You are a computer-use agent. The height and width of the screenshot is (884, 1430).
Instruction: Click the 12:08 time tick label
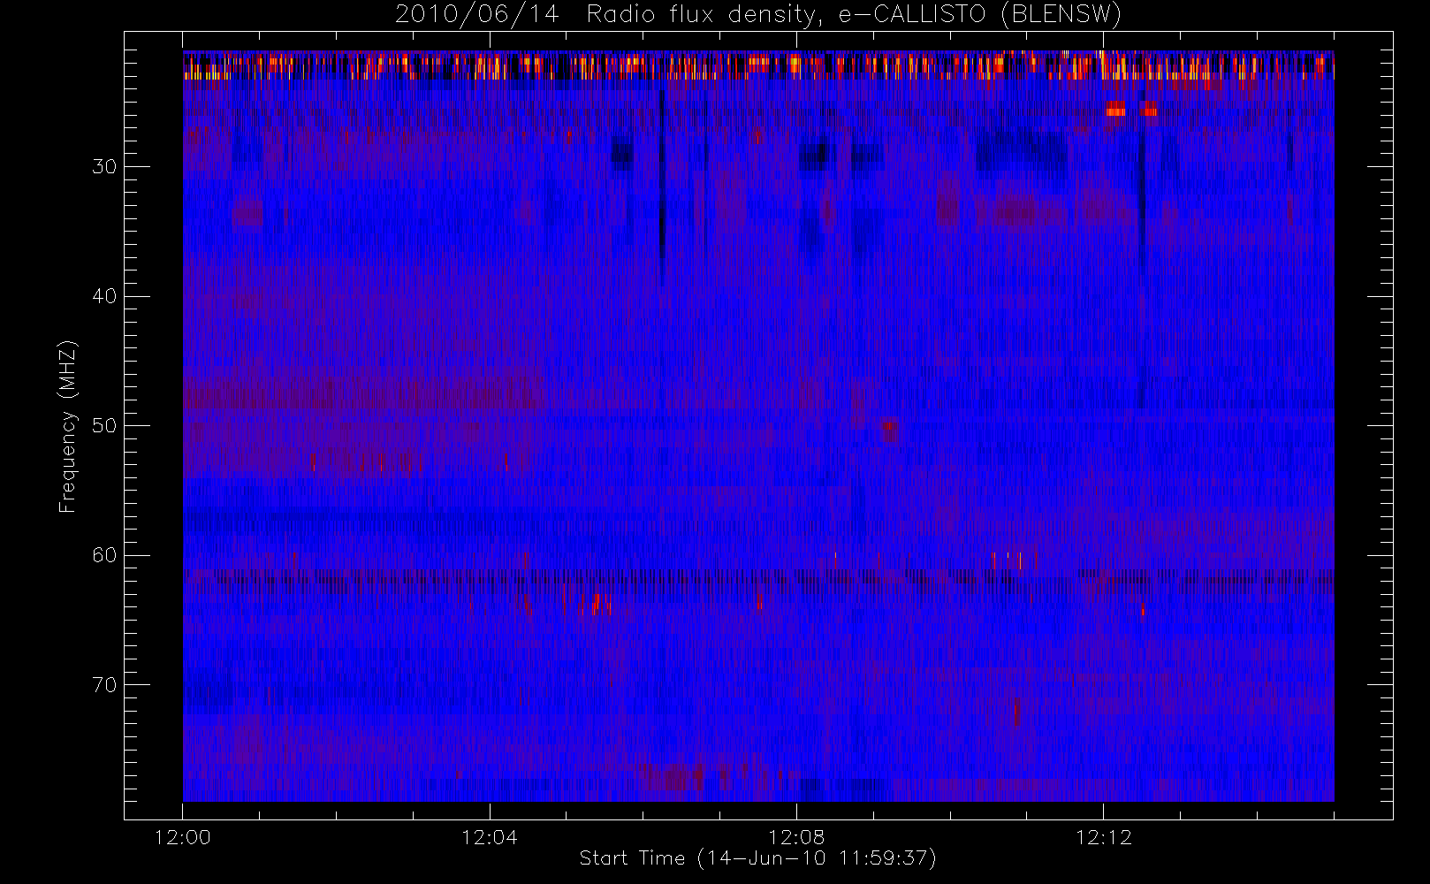point(796,837)
